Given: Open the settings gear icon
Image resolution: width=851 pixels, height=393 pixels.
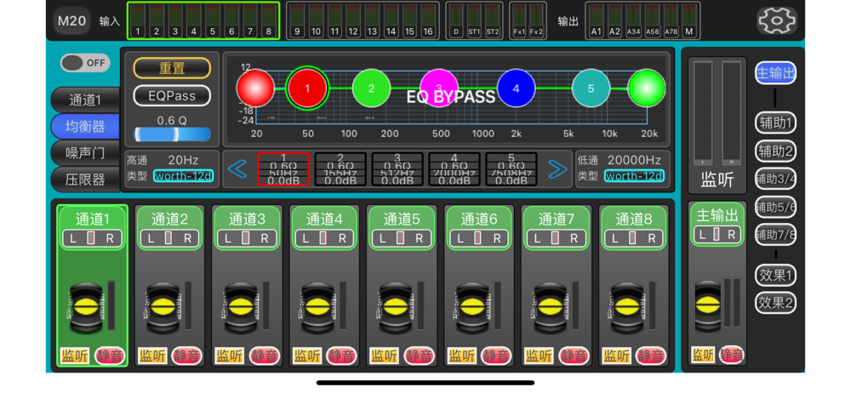Looking at the screenshot, I should tap(777, 21).
